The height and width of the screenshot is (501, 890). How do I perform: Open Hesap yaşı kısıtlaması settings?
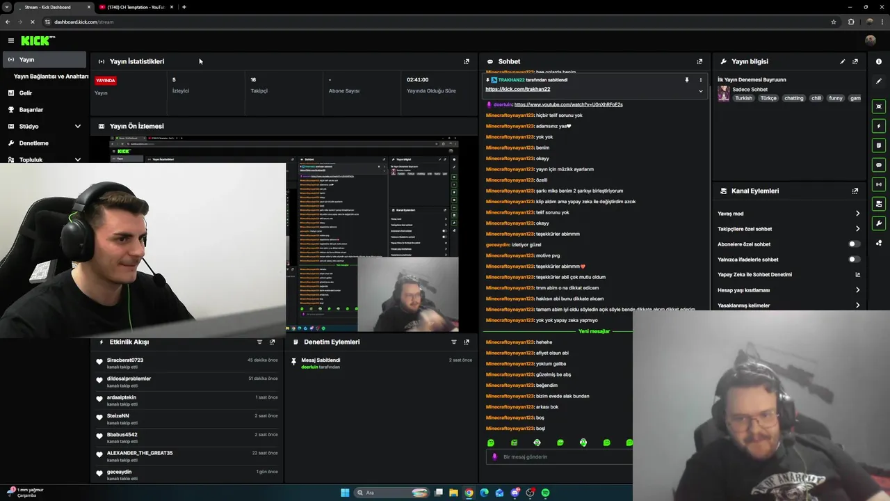point(789,290)
